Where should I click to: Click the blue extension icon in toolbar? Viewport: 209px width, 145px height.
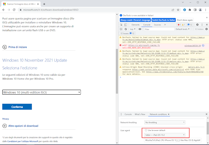click(x=185, y=10)
